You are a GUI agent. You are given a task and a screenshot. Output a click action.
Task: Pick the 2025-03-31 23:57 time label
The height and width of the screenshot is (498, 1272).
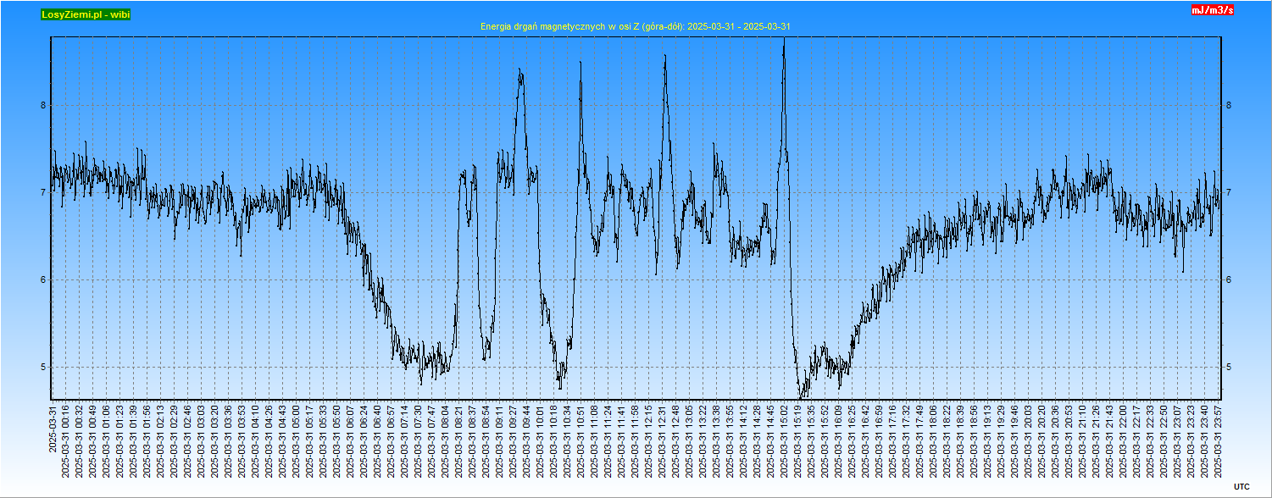tap(1219, 440)
